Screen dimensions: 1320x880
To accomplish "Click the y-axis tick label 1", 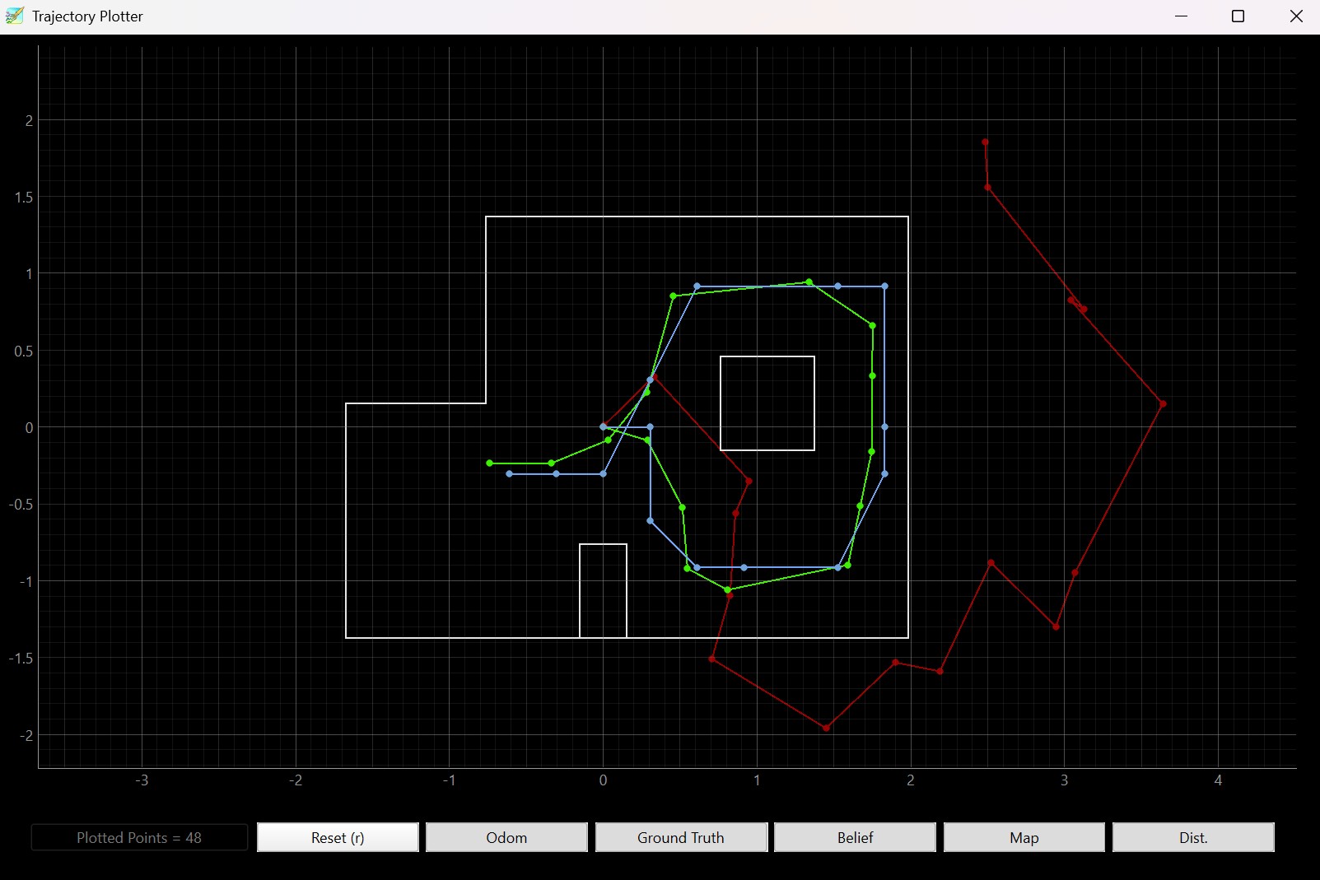I will [x=30, y=274].
